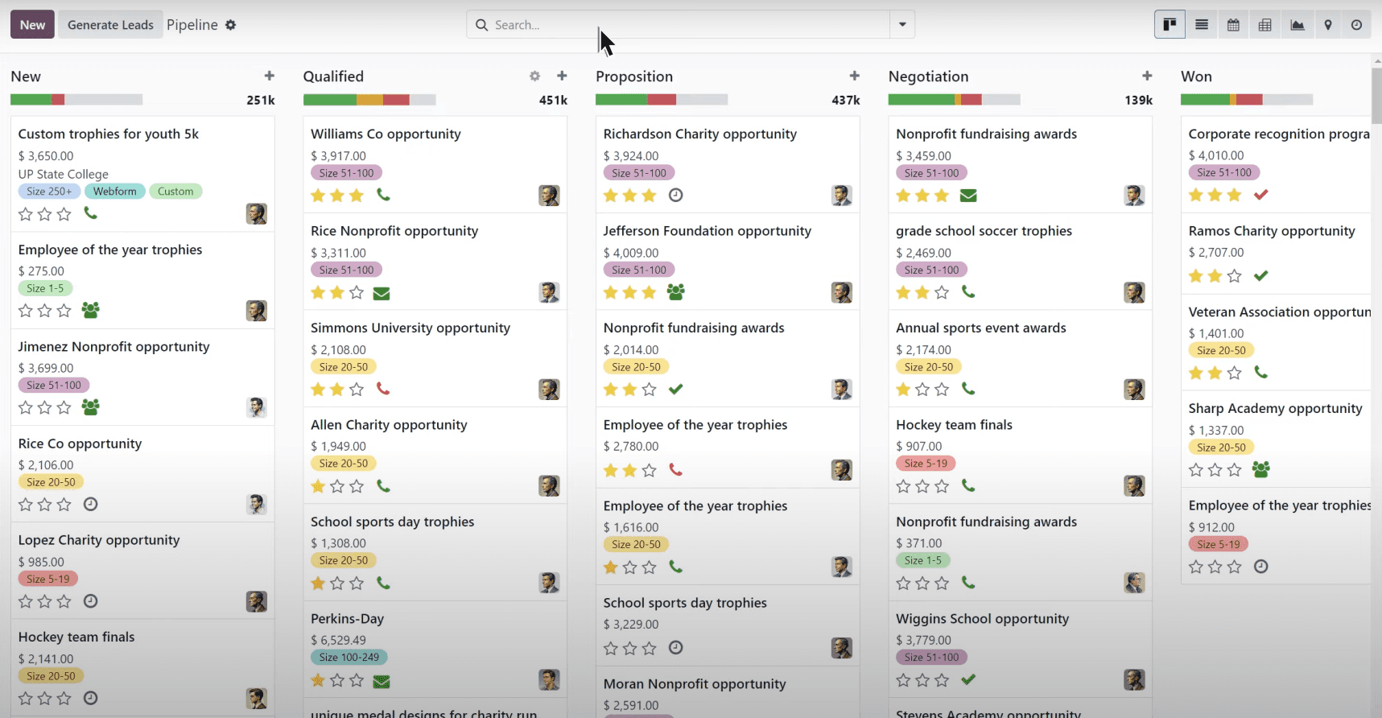Click checkmark icon on Wiggins School card

pos(968,679)
